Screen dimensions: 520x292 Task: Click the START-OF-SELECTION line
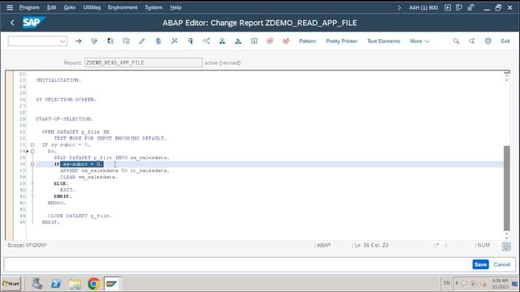click(65, 119)
